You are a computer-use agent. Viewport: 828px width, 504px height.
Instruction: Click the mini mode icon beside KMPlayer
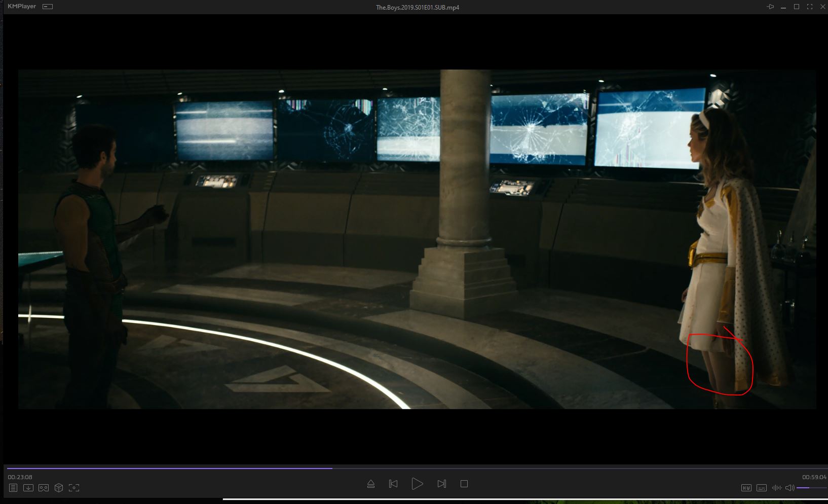[48, 7]
